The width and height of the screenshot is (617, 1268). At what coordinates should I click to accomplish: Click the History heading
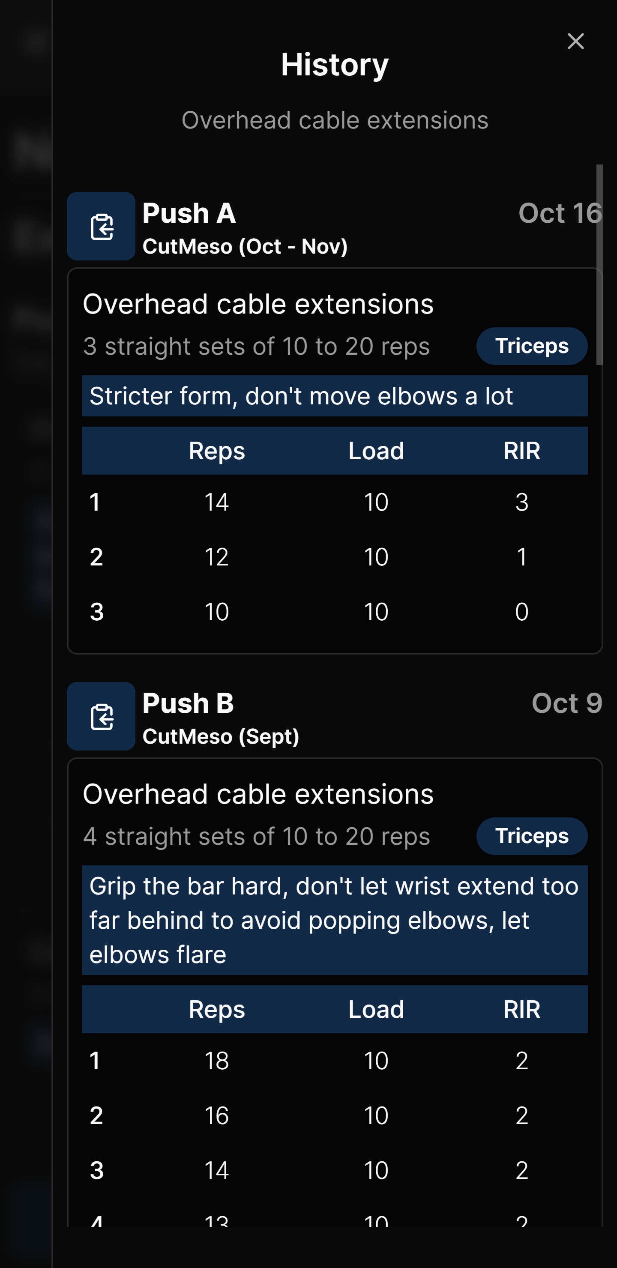click(x=335, y=65)
